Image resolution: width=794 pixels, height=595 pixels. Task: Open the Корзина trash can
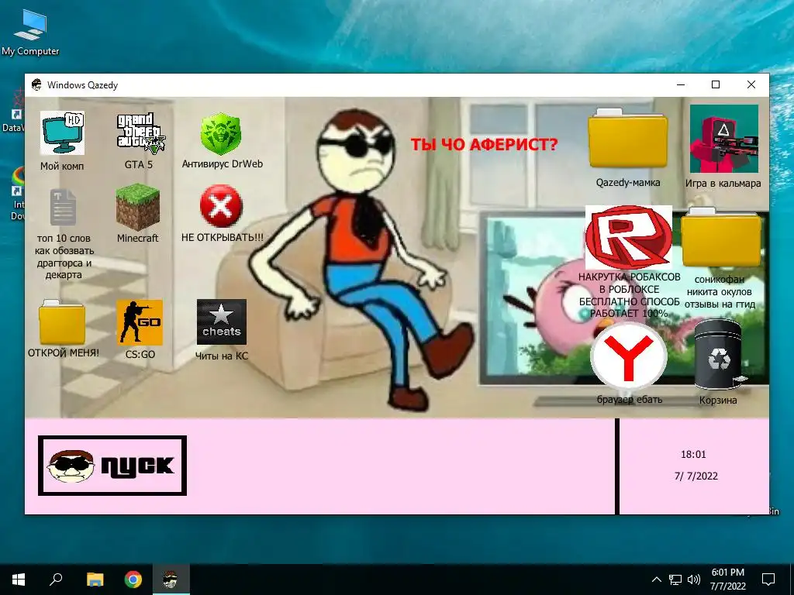coord(719,355)
